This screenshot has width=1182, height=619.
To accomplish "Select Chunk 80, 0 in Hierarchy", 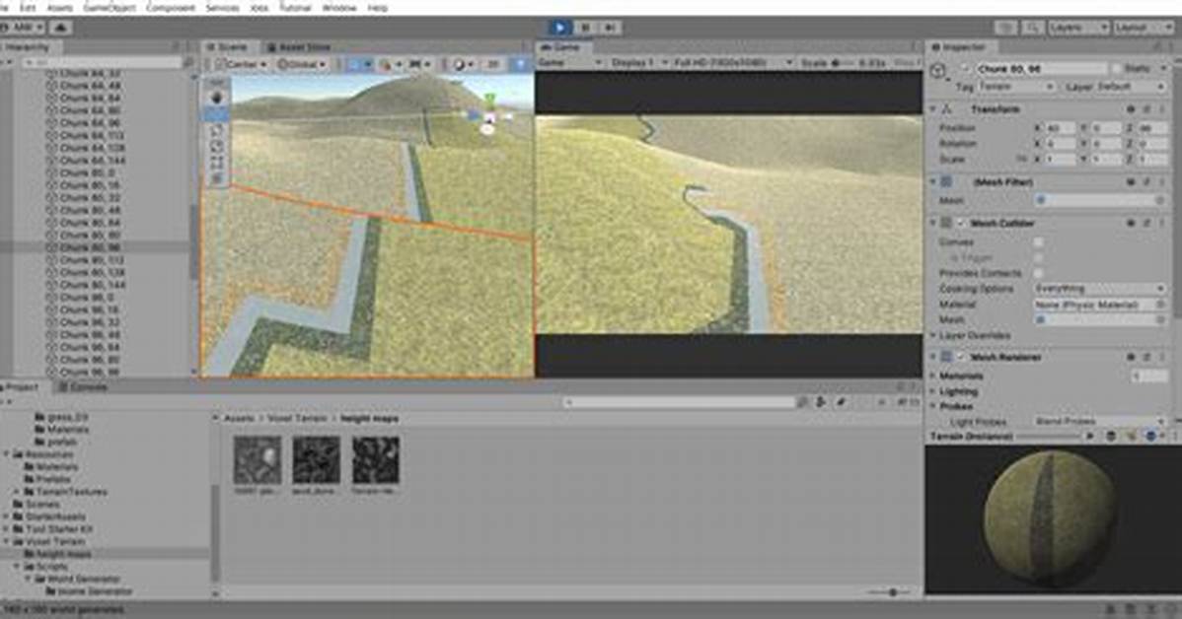I will click(88, 172).
